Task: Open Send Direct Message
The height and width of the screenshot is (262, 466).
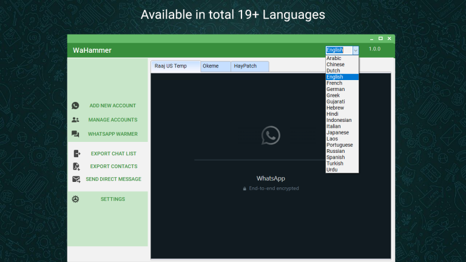Action: pyautogui.click(x=113, y=179)
